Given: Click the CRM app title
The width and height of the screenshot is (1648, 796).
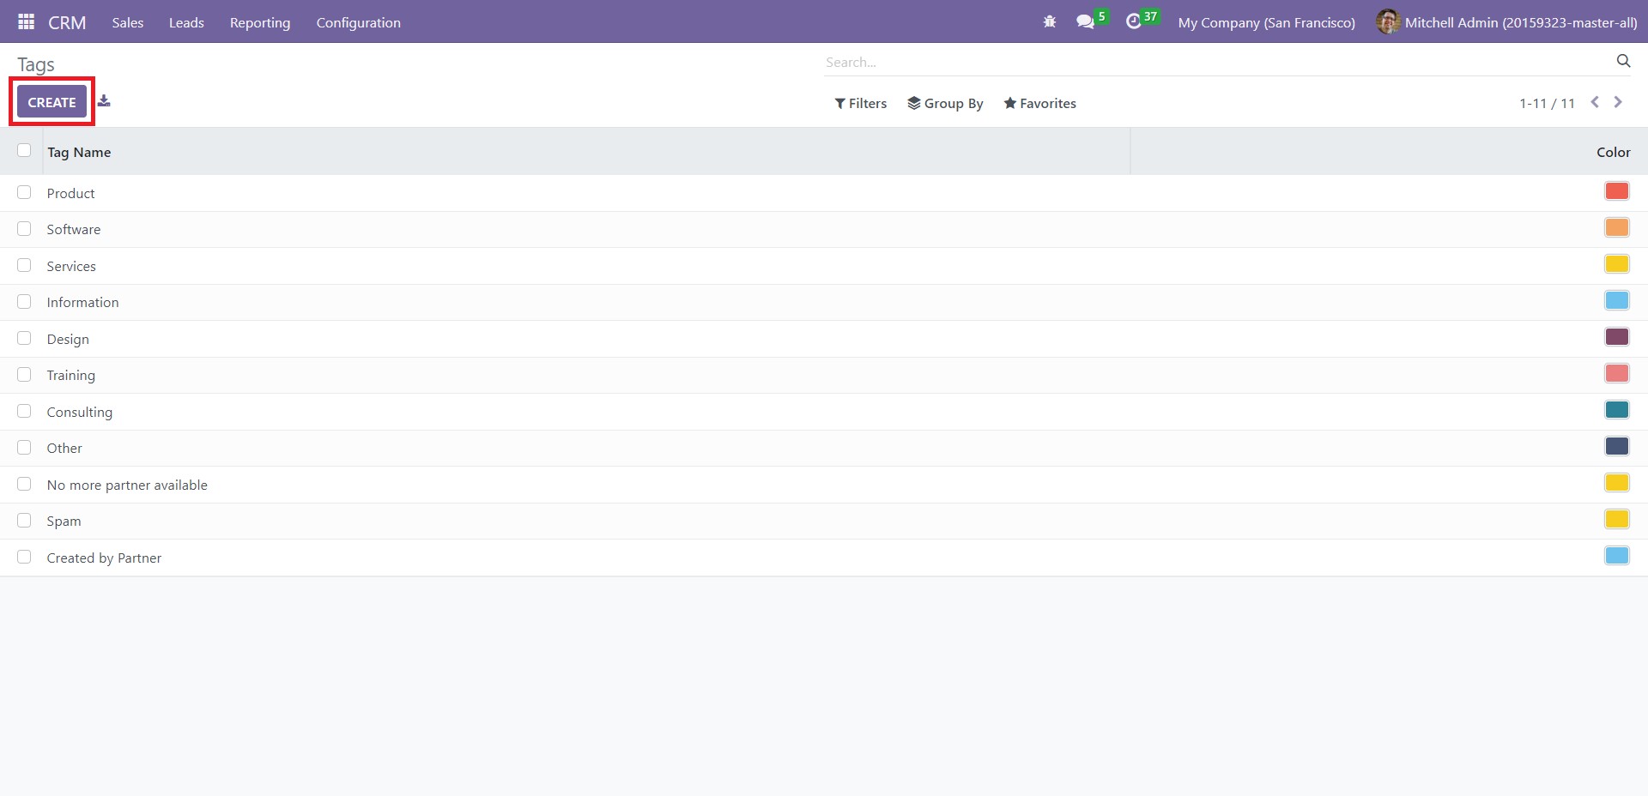Looking at the screenshot, I should [x=67, y=22].
